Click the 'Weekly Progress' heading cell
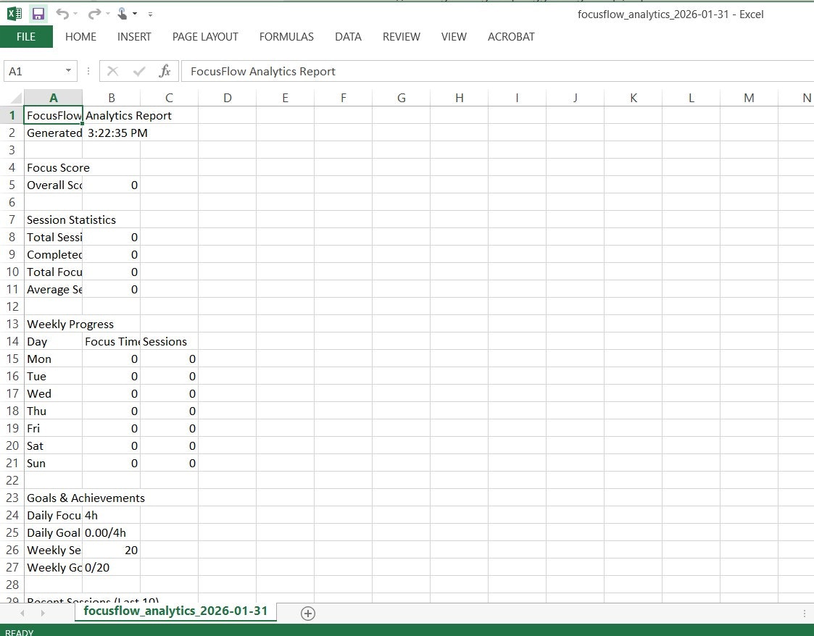This screenshot has height=636, width=814. click(x=53, y=325)
